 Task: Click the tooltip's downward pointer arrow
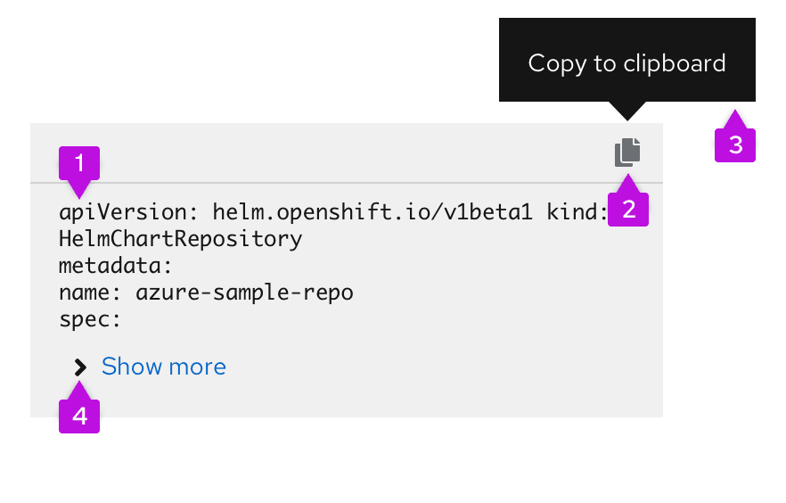[628, 111]
